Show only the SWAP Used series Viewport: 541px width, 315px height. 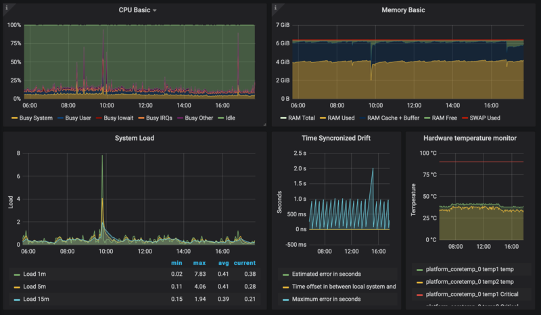[484, 117]
